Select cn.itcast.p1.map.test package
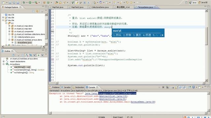 coord(23,29)
